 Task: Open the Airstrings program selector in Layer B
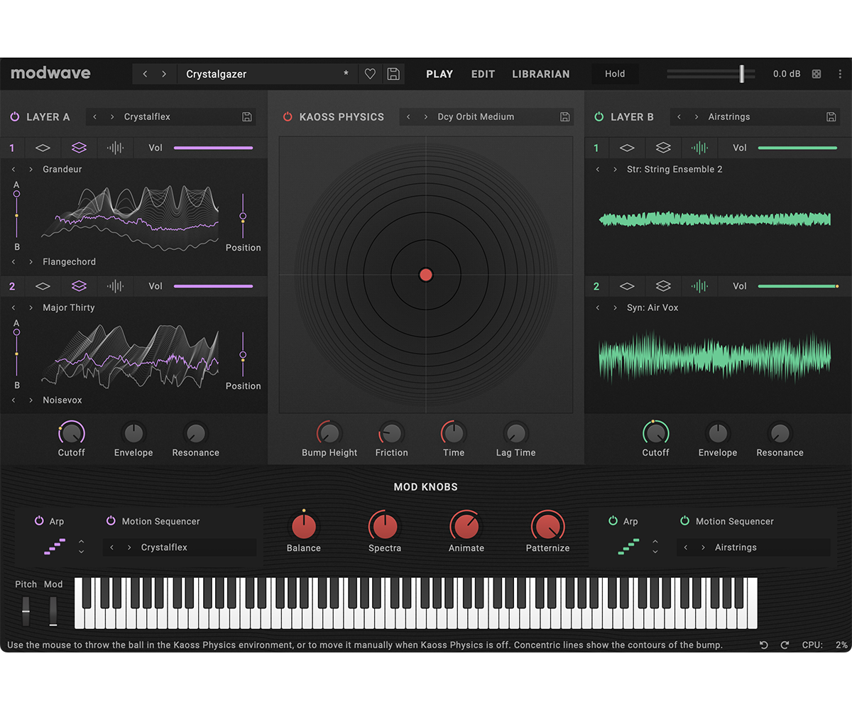tap(729, 116)
